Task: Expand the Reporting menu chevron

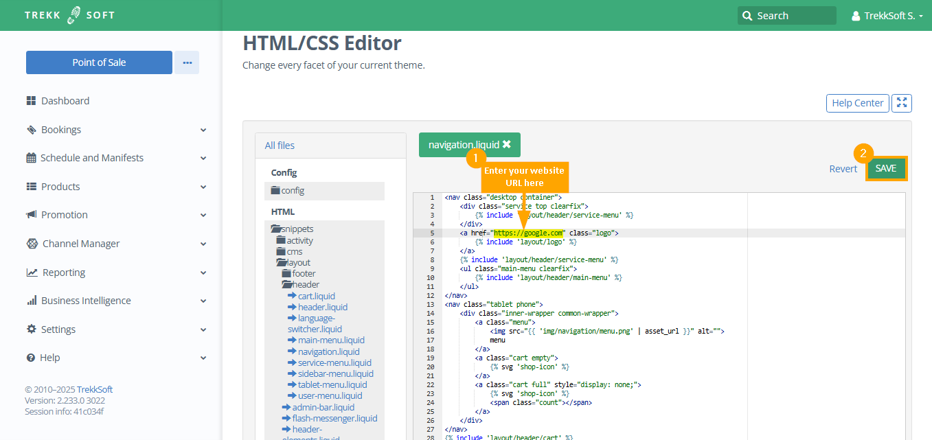Action: (x=203, y=273)
